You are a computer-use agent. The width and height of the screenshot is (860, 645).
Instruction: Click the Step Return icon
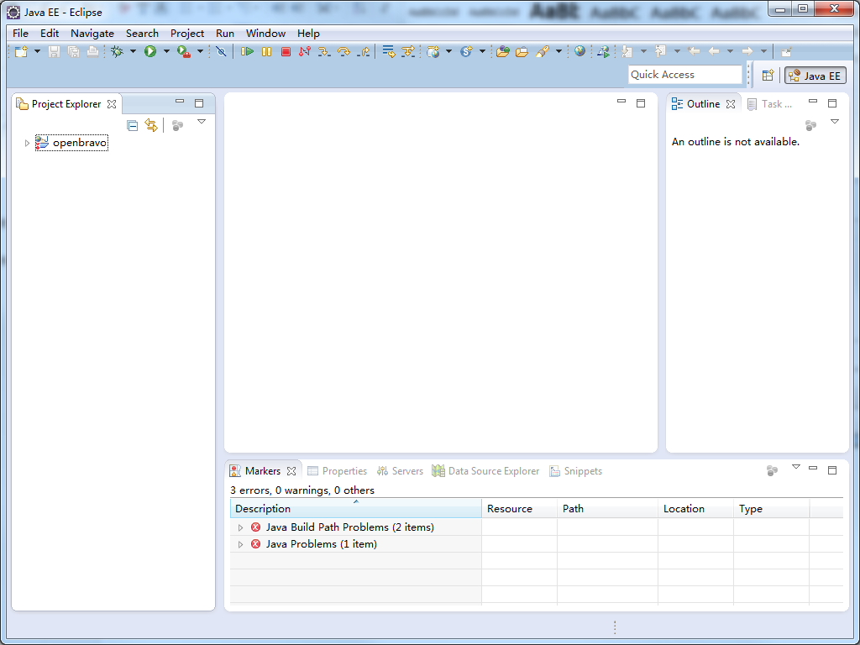pyautogui.click(x=363, y=51)
